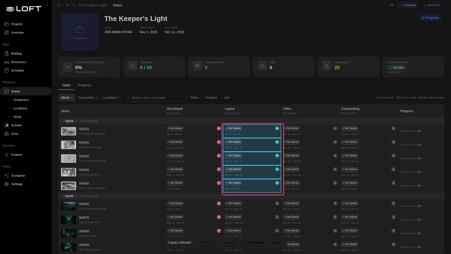451x254 pixels.
Task: Open the help icon beside Assistant
Action: click(x=392, y=5)
